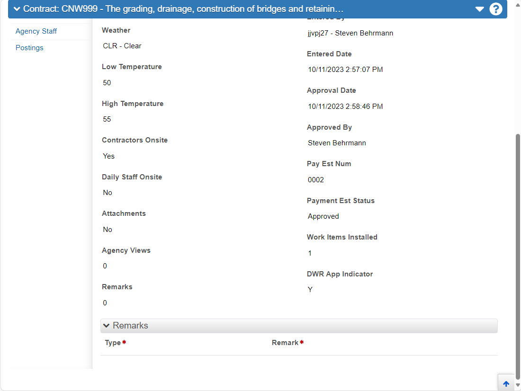
Task: Sort by the Remark column header
Action: click(x=285, y=343)
